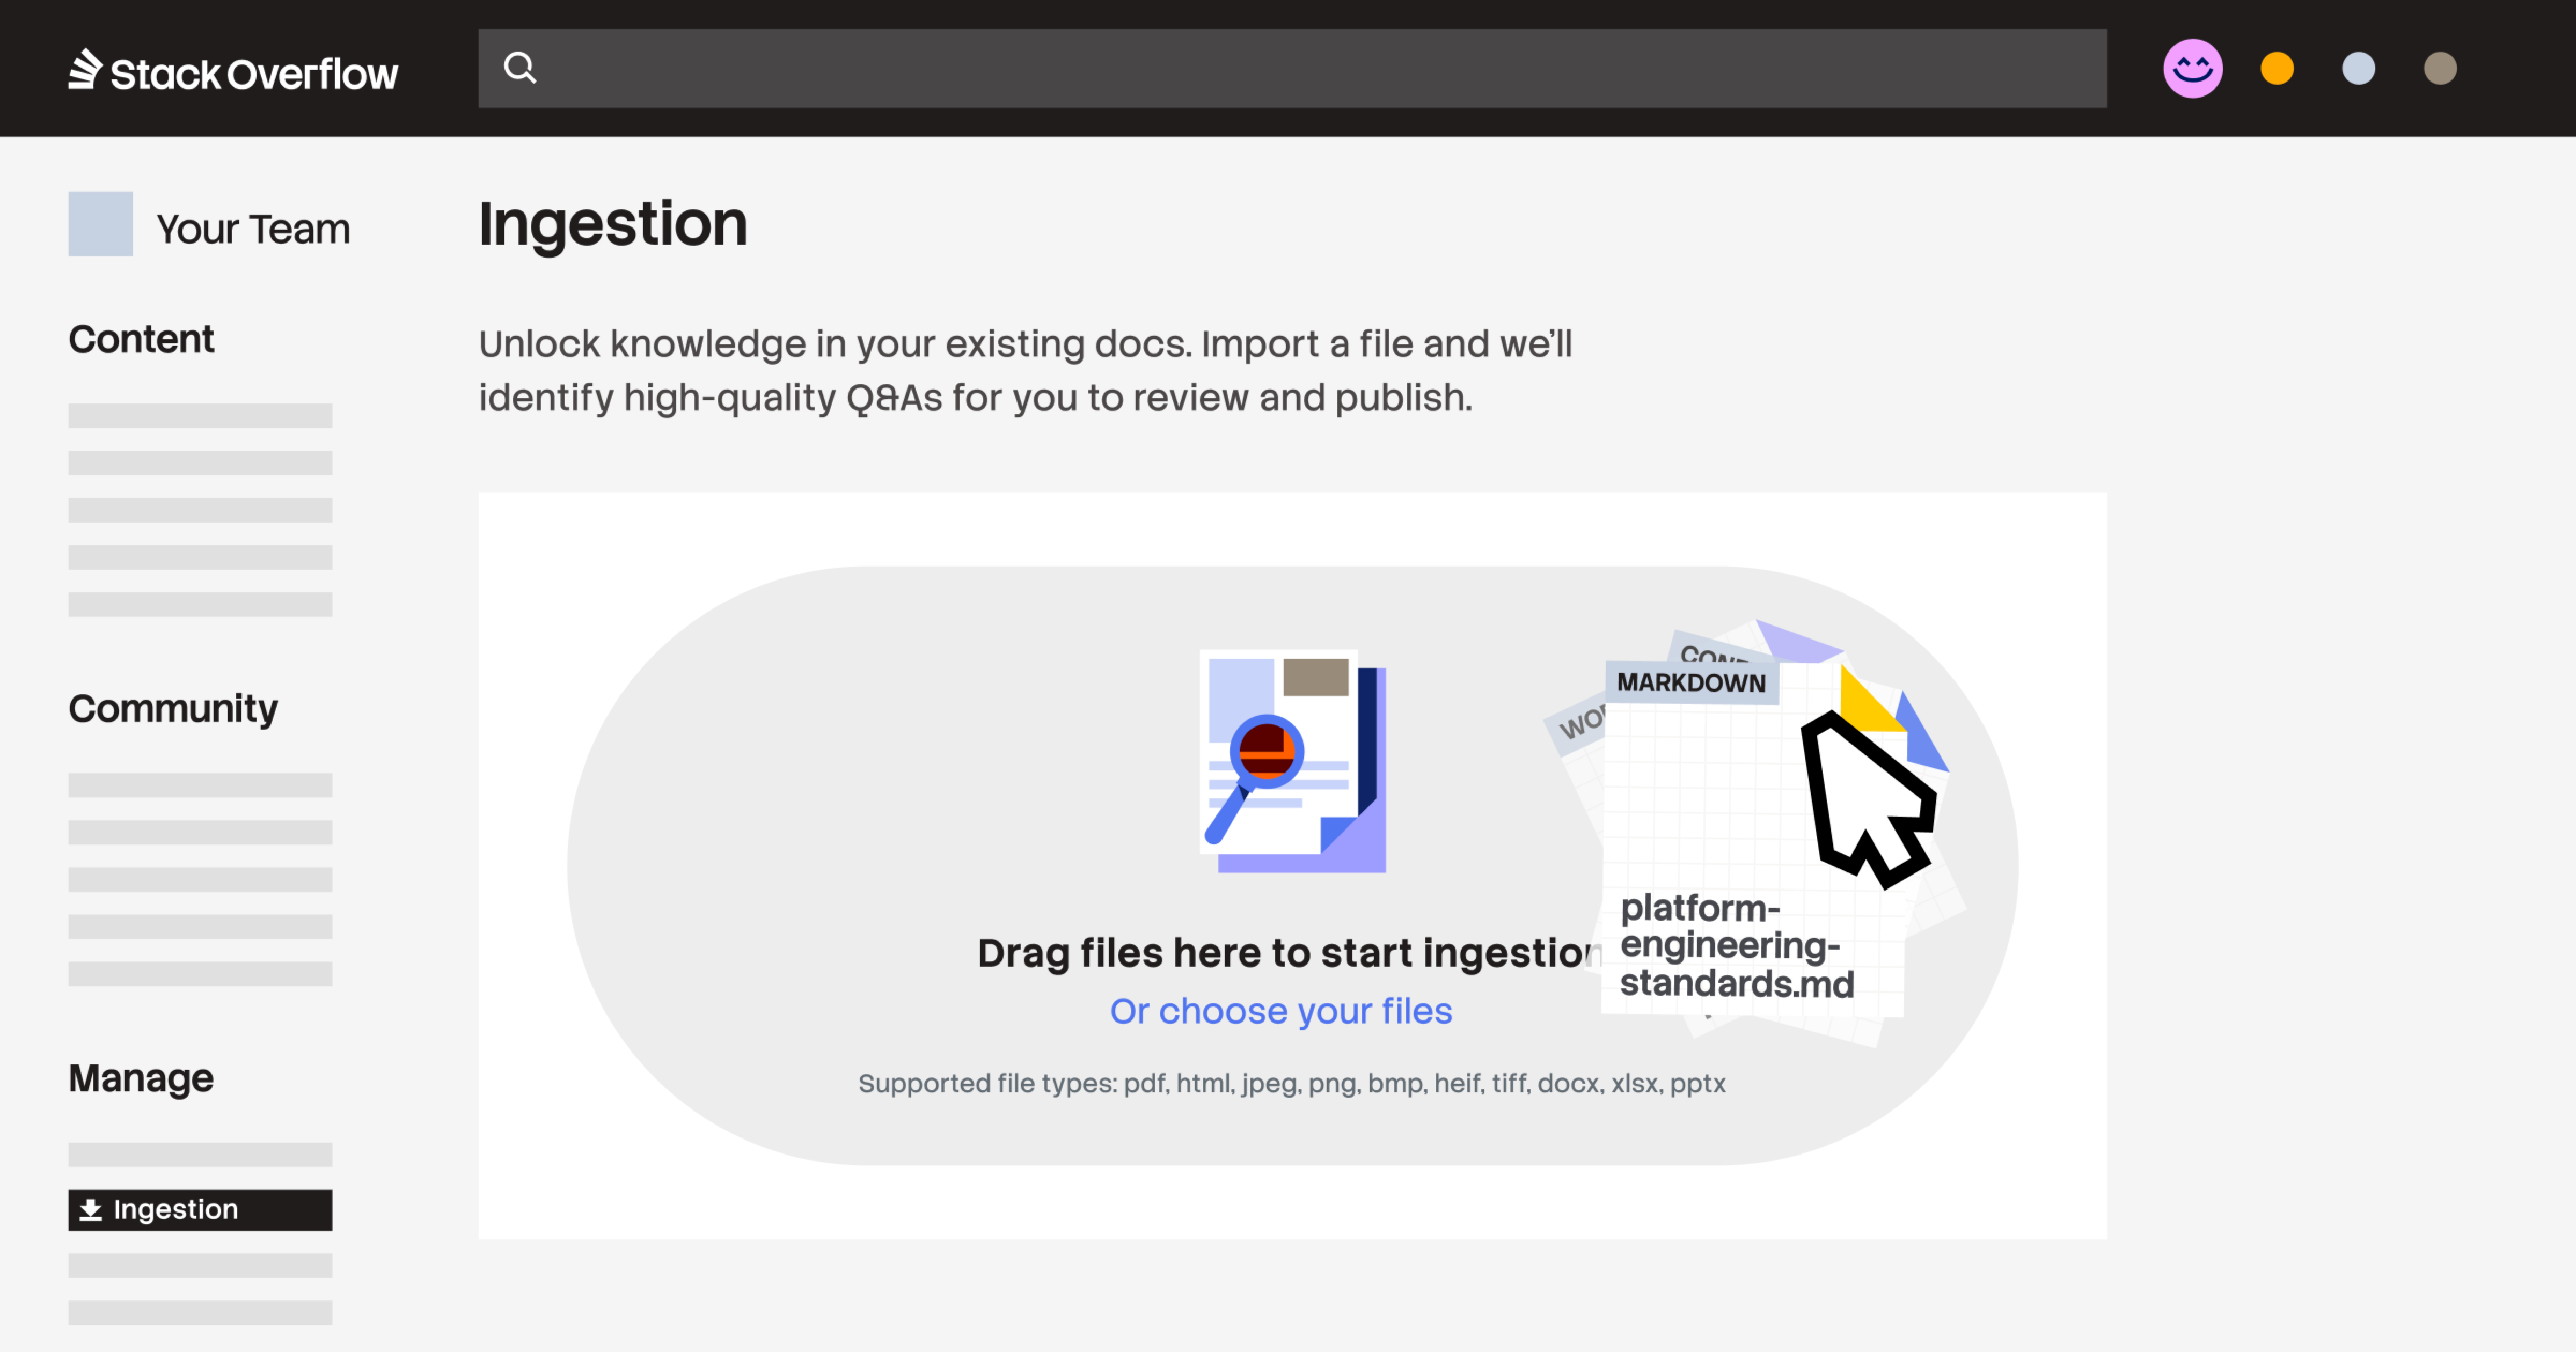The image size is (2576, 1352).
Task: Click the MARKDOWN file tag
Action: click(1691, 683)
